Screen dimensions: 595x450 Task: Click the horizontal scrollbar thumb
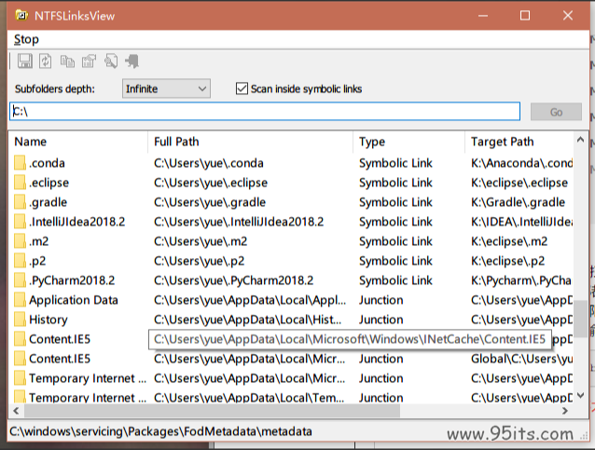[212, 411]
